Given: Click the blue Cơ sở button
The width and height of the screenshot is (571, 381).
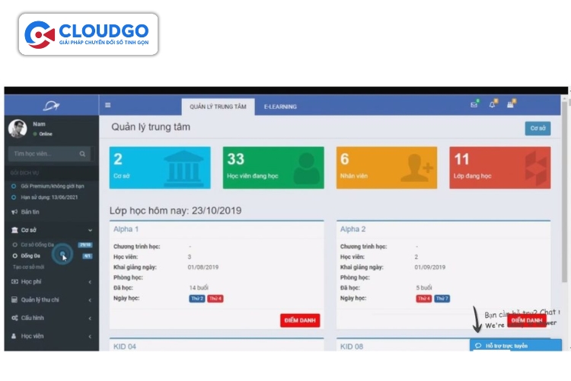Looking at the screenshot, I should [x=538, y=128].
